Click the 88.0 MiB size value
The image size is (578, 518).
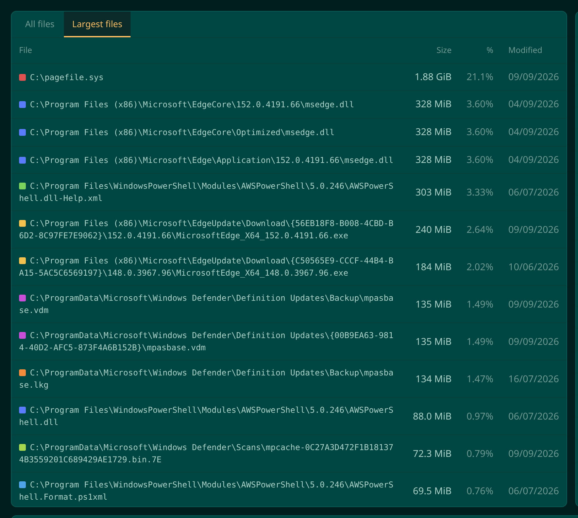coord(432,417)
